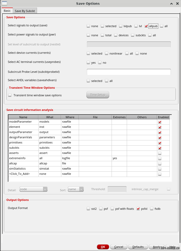This screenshot has width=181, height=251.
Task: Click the Where column header
Action: [70, 117]
